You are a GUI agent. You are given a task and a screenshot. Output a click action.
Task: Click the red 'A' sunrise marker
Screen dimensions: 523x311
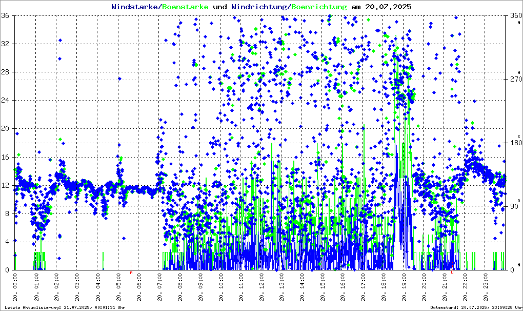tap(131, 273)
